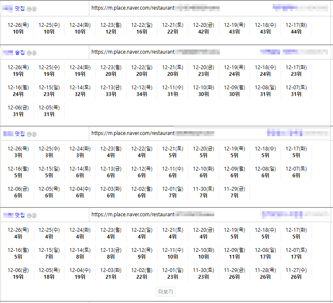Select ⓜ icon in the bottom 맛집 header
333x303 pixels.
click(x=29, y=215)
